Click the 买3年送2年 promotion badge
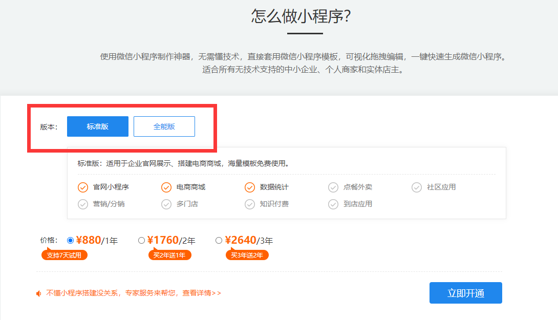 point(247,255)
